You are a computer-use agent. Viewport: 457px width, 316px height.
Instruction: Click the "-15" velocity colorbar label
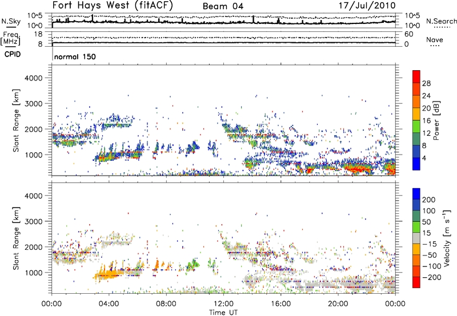point(430,244)
